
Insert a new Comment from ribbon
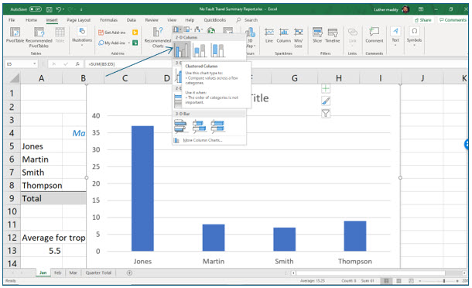click(375, 36)
